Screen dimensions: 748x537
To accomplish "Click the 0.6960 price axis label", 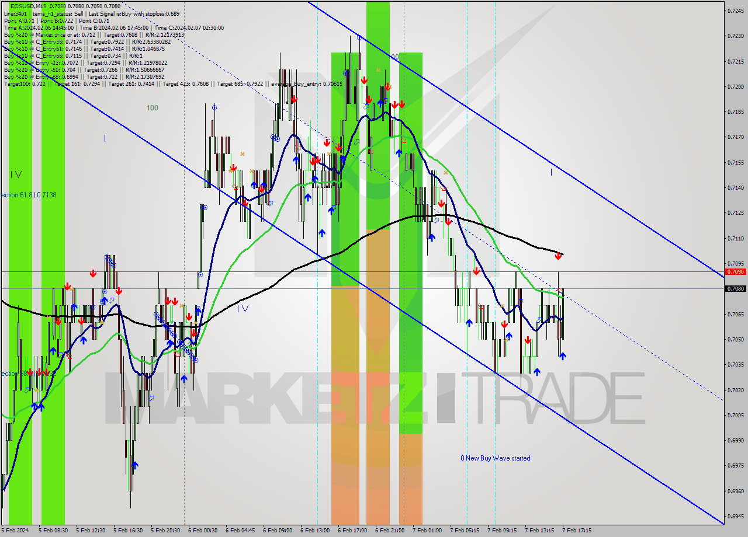I will click(735, 491).
